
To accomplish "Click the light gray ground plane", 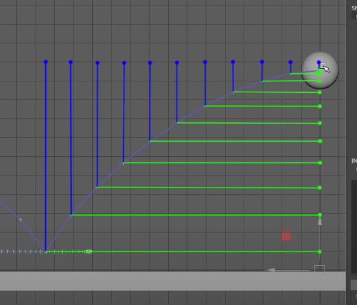I will pos(173,281).
